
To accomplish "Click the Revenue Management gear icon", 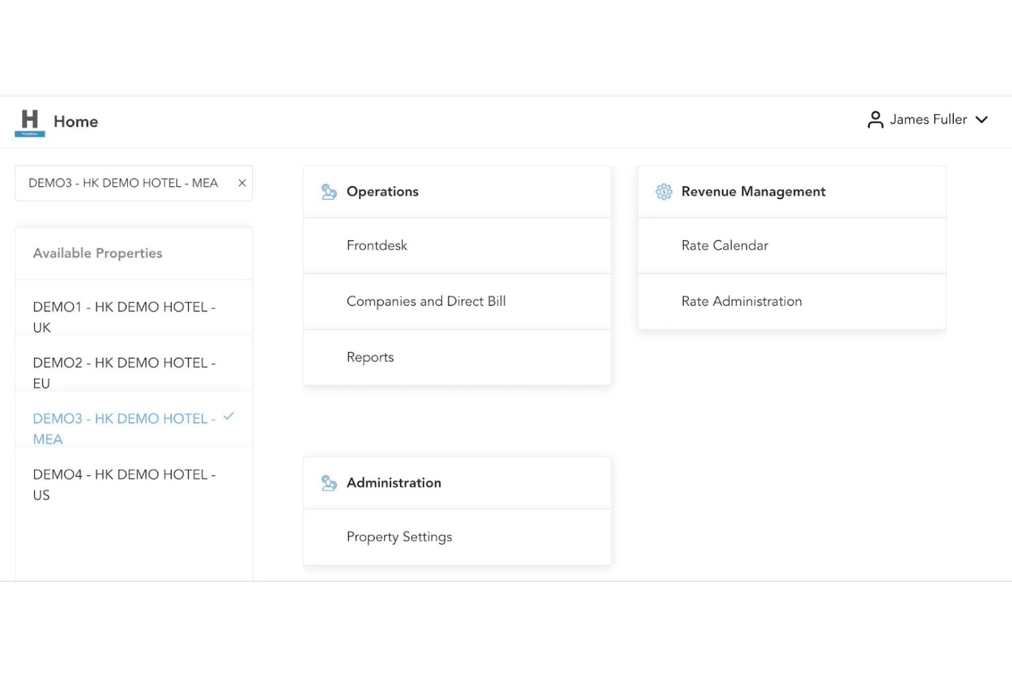I will click(663, 192).
